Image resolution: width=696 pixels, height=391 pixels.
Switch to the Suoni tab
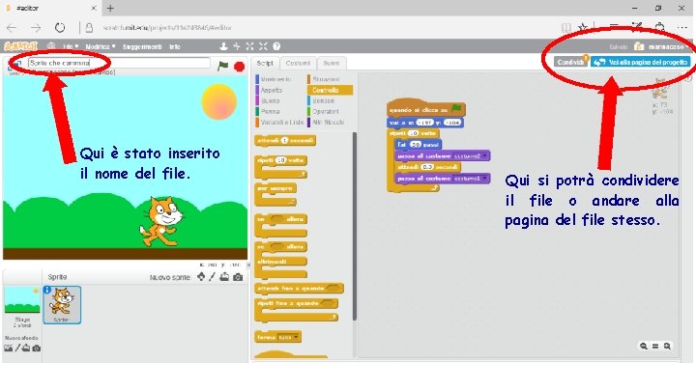[x=332, y=64]
